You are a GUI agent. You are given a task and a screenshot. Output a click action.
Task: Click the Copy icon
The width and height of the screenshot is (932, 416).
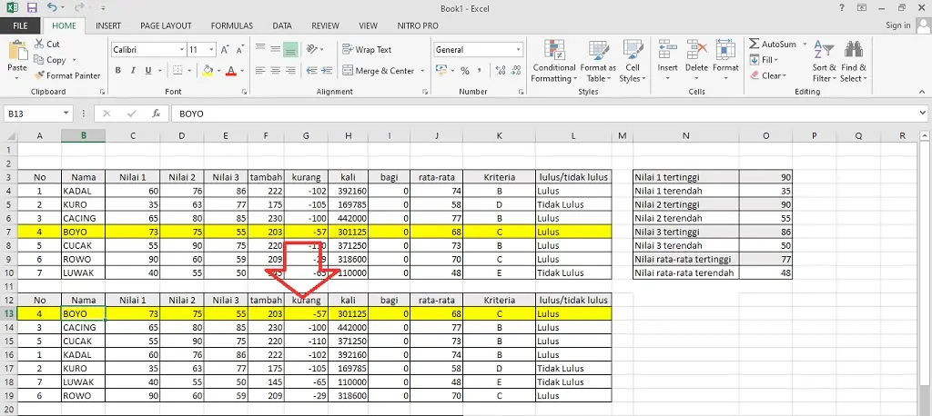[39, 60]
